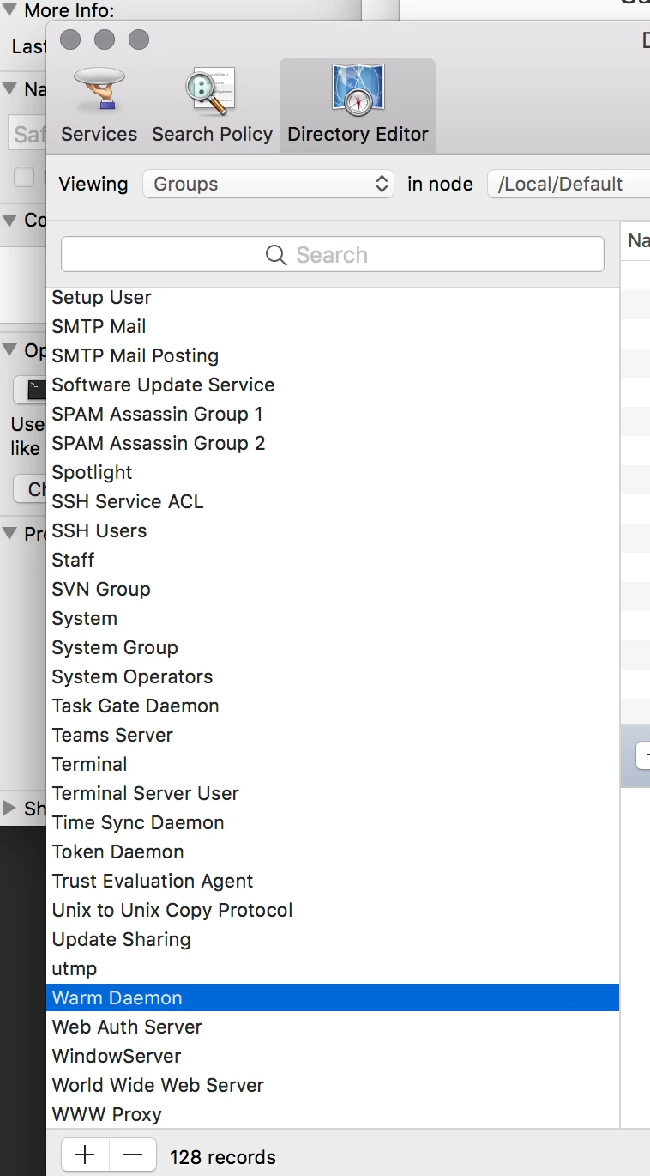Select the WindowServer group

(333, 1056)
